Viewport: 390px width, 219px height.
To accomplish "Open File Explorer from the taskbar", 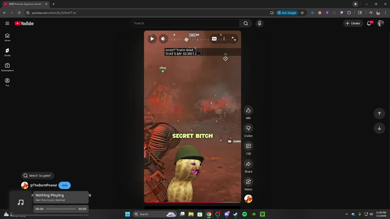I will point(191,214).
